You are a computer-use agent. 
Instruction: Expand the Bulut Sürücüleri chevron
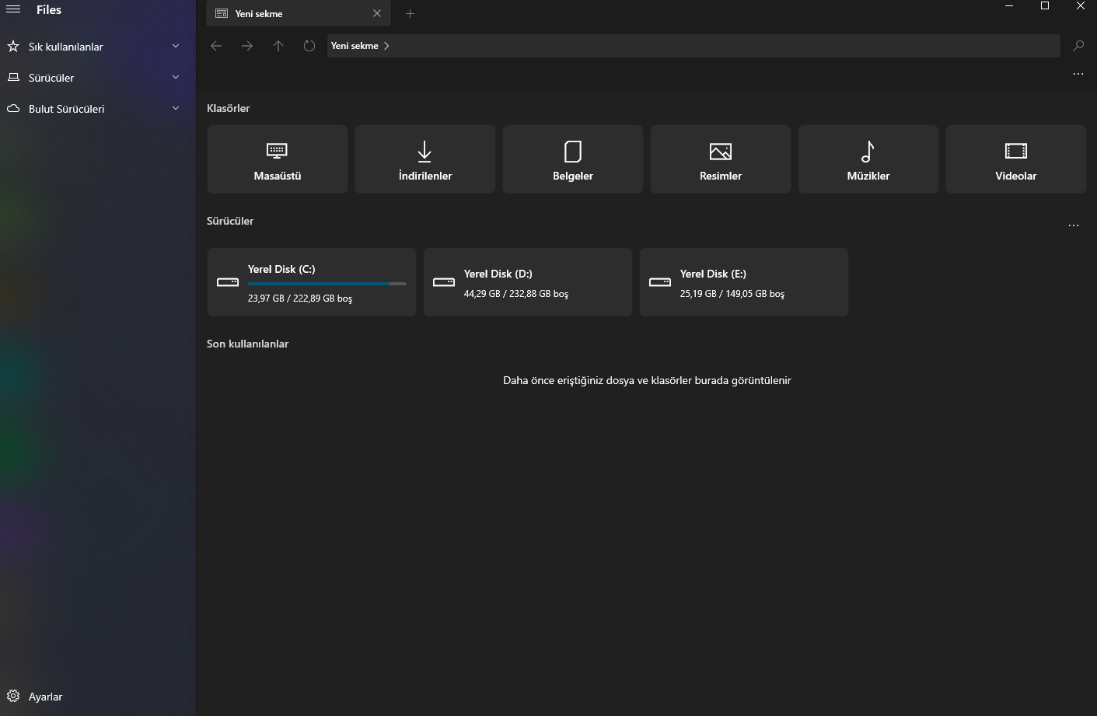click(176, 109)
